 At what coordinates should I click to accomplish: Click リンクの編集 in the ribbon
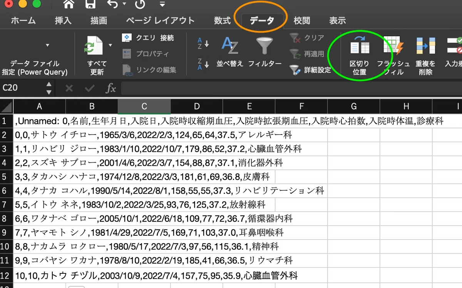pyautogui.click(x=149, y=70)
